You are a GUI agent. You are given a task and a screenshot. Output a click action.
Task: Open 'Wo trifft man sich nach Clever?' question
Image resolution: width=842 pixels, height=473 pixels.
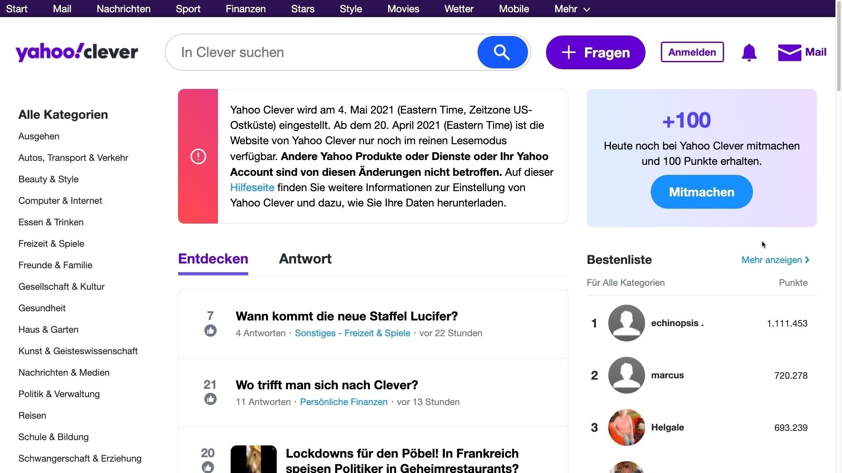[327, 385]
